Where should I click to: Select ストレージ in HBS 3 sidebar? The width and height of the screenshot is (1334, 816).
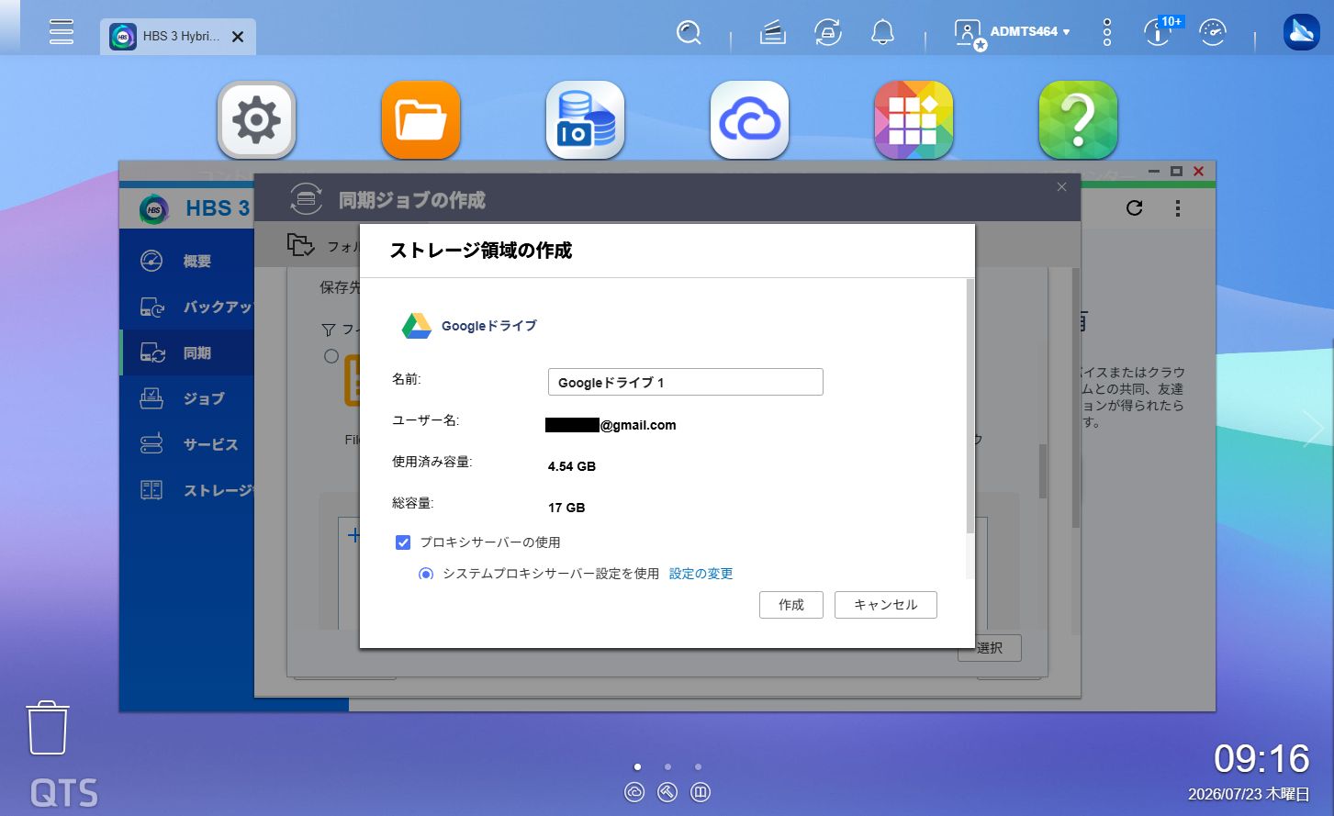pos(187,490)
